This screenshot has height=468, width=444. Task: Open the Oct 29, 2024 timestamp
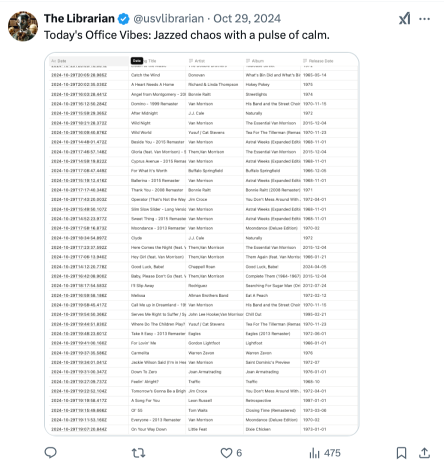click(247, 19)
